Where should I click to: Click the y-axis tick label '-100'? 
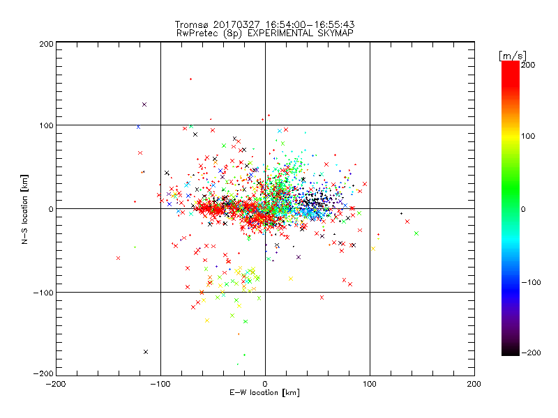(43, 293)
